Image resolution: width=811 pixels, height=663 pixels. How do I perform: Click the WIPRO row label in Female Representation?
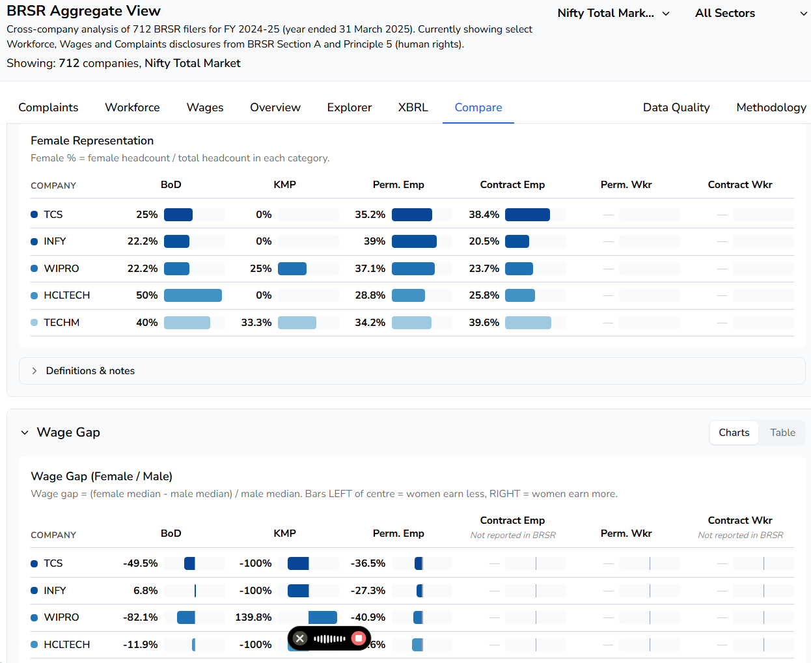(61, 269)
